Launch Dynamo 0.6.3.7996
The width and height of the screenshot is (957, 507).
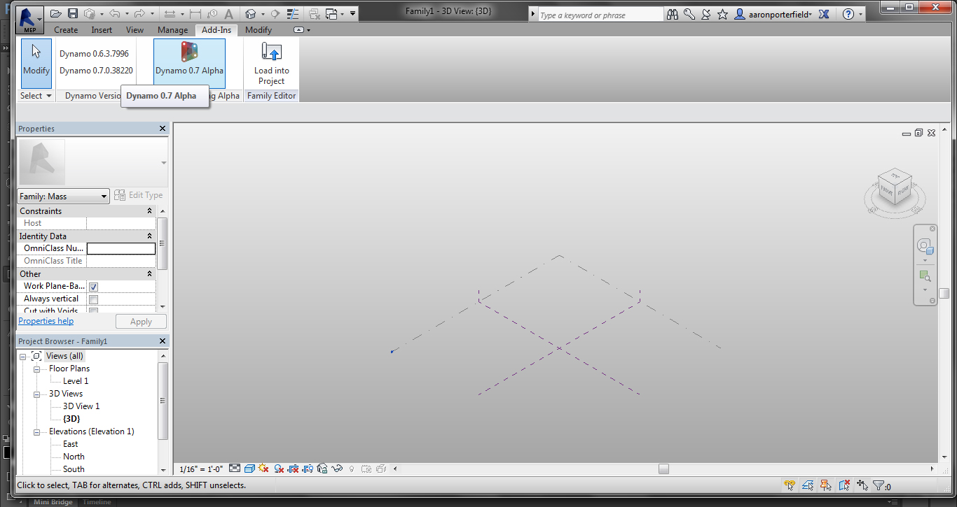(94, 54)
